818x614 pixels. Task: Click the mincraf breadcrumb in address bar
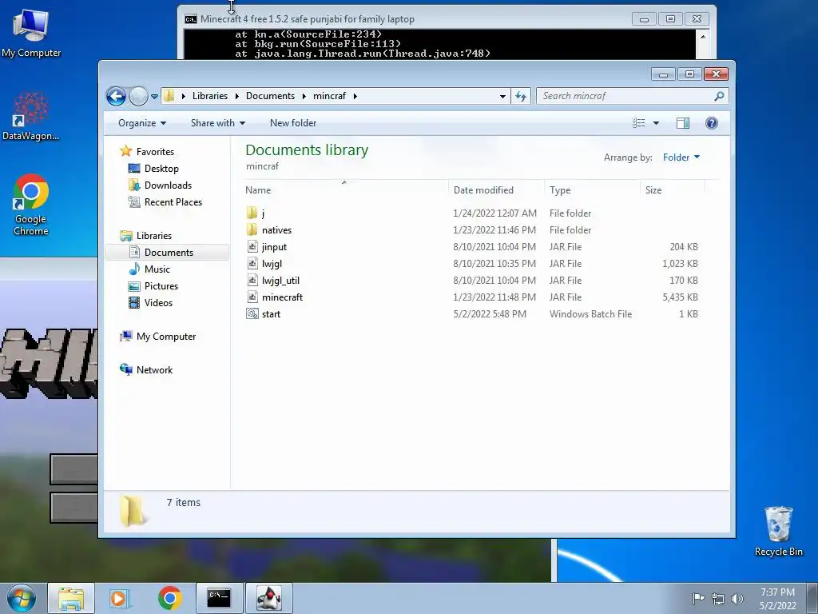[329, 96]
